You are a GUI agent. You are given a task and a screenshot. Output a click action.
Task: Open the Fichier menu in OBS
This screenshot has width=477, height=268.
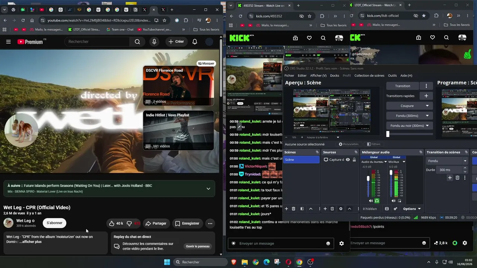[289, 76]
